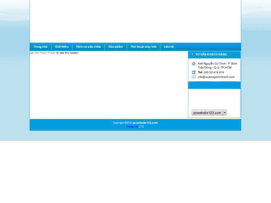This screenshot has width=271, height=203.
Task: Click the Design by link in footer
Action: (x=132, y=127)
